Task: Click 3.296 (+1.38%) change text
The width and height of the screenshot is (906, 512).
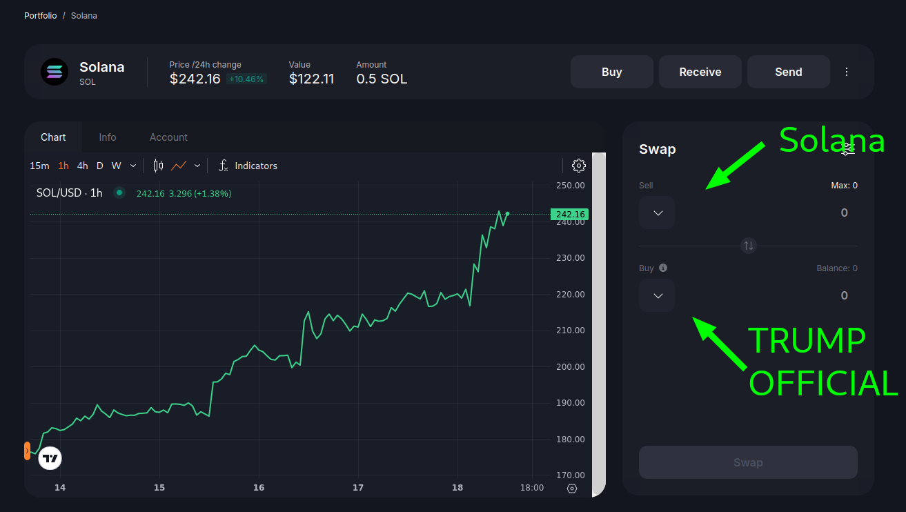Action: 200,193
